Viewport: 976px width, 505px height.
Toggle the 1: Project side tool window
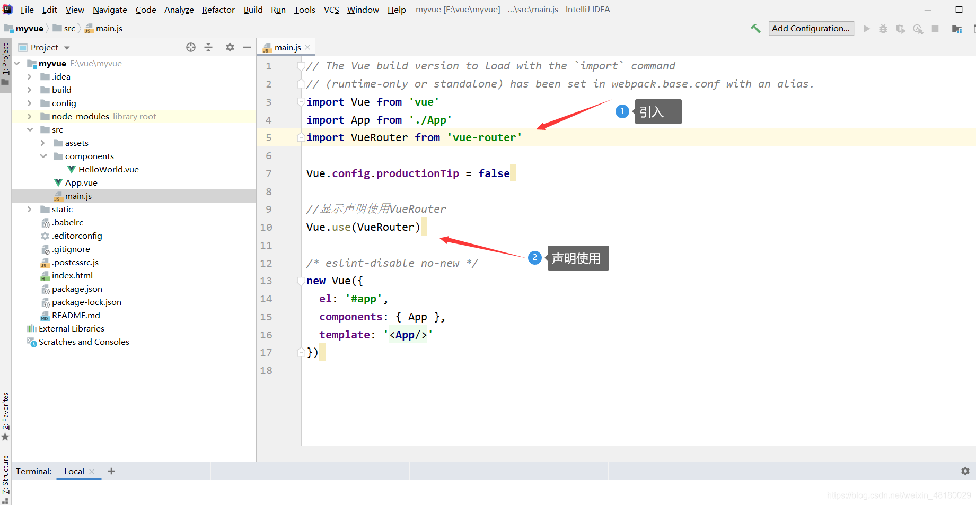(x=5, y=64)
